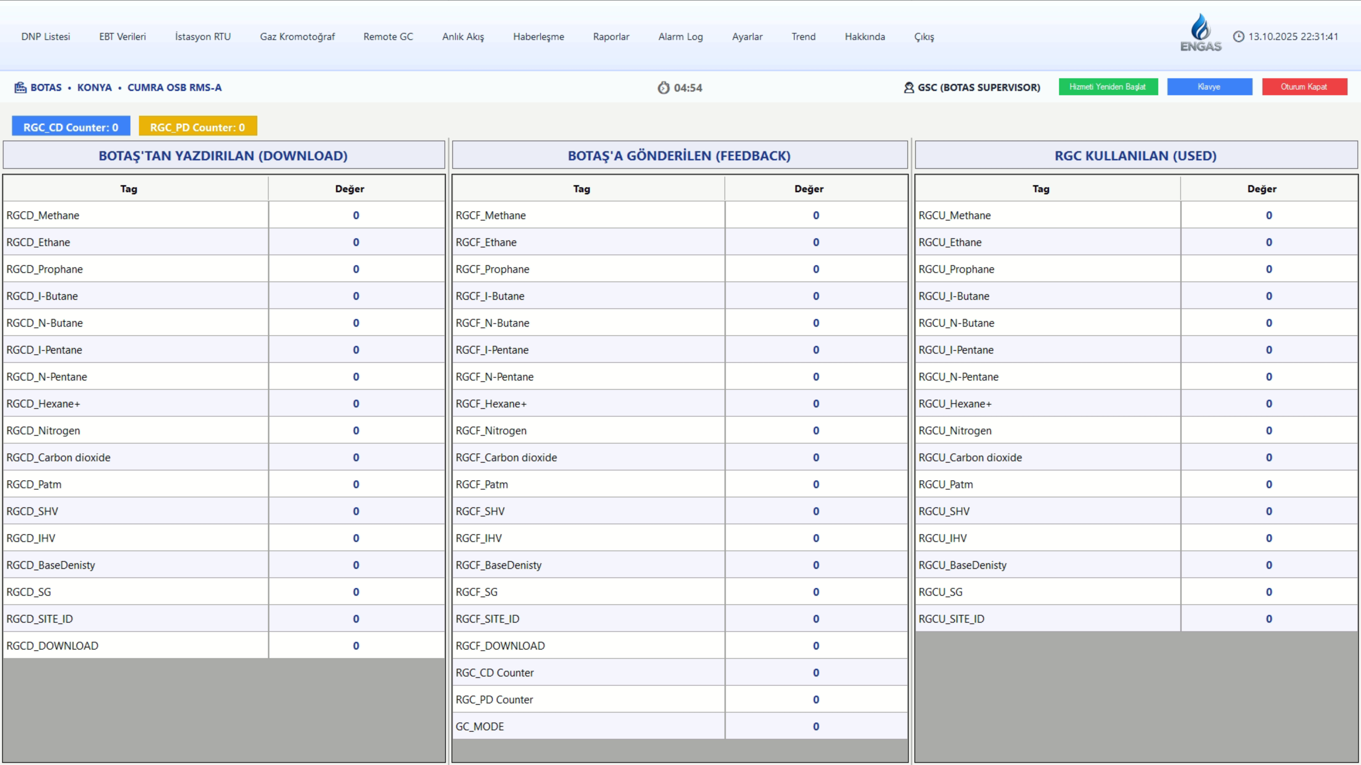1361x765 pixels.
Task: Click the RGC_CD Counter blue badge
Action: pyautogui.click(x=71, y=127)
